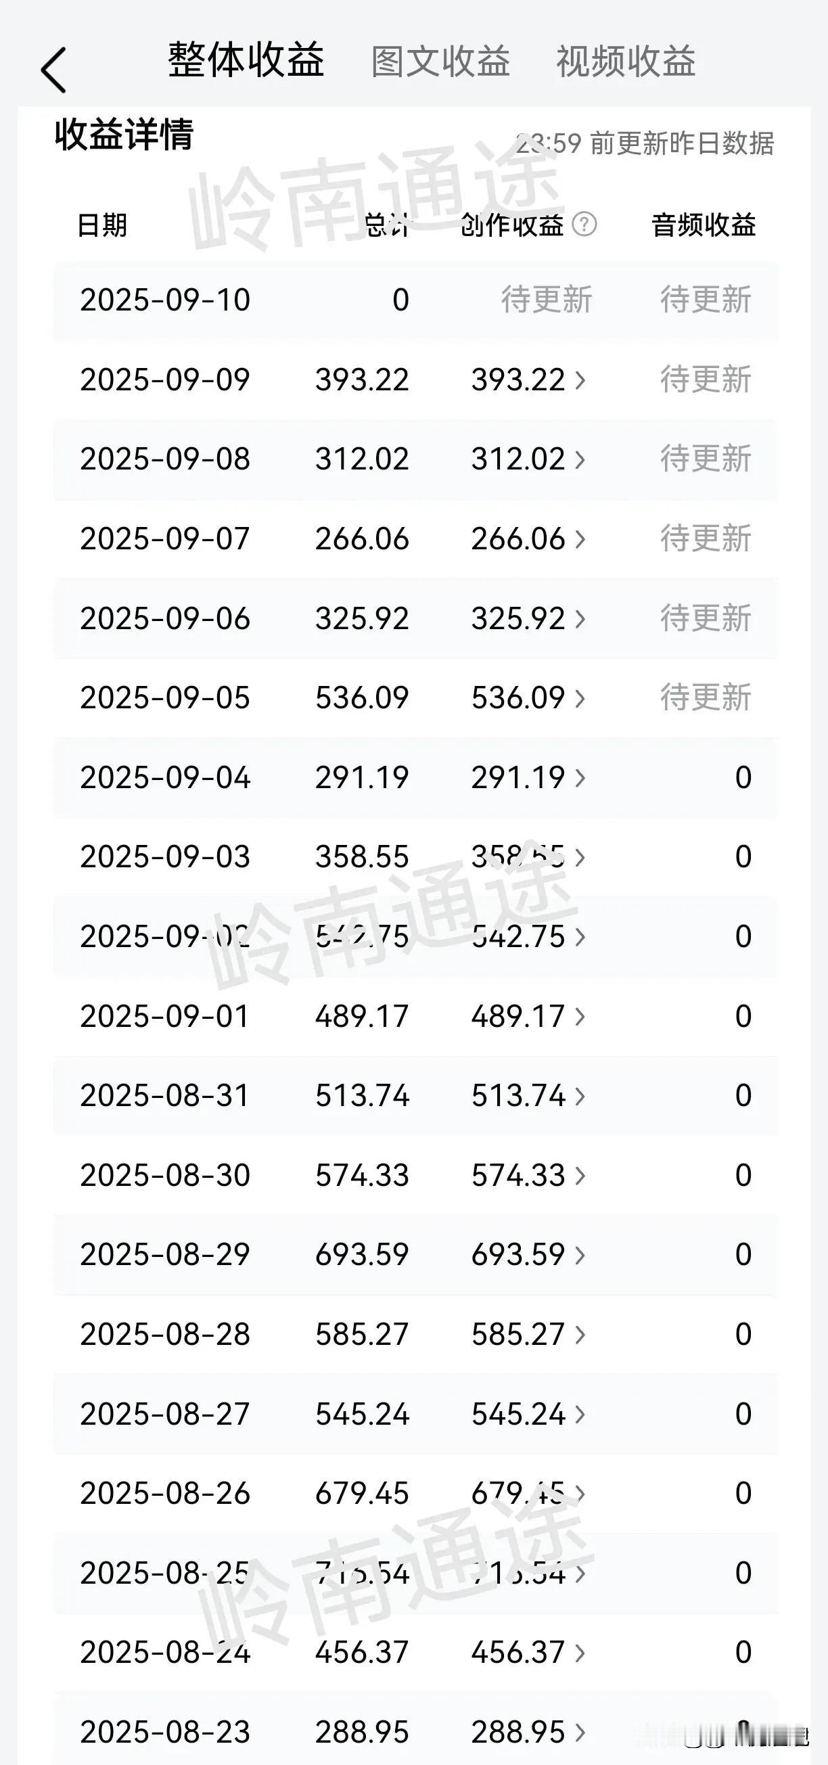
Task: Open the 574.33 detail chevron
Action: tap(580, 1174)
